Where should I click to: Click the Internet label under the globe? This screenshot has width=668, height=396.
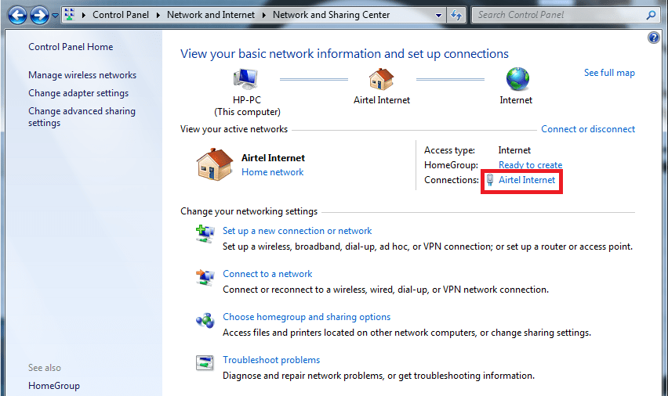[x=516, y=100]
